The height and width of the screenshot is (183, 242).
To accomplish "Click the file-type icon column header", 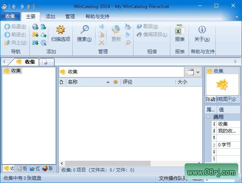I will [61, 82].
